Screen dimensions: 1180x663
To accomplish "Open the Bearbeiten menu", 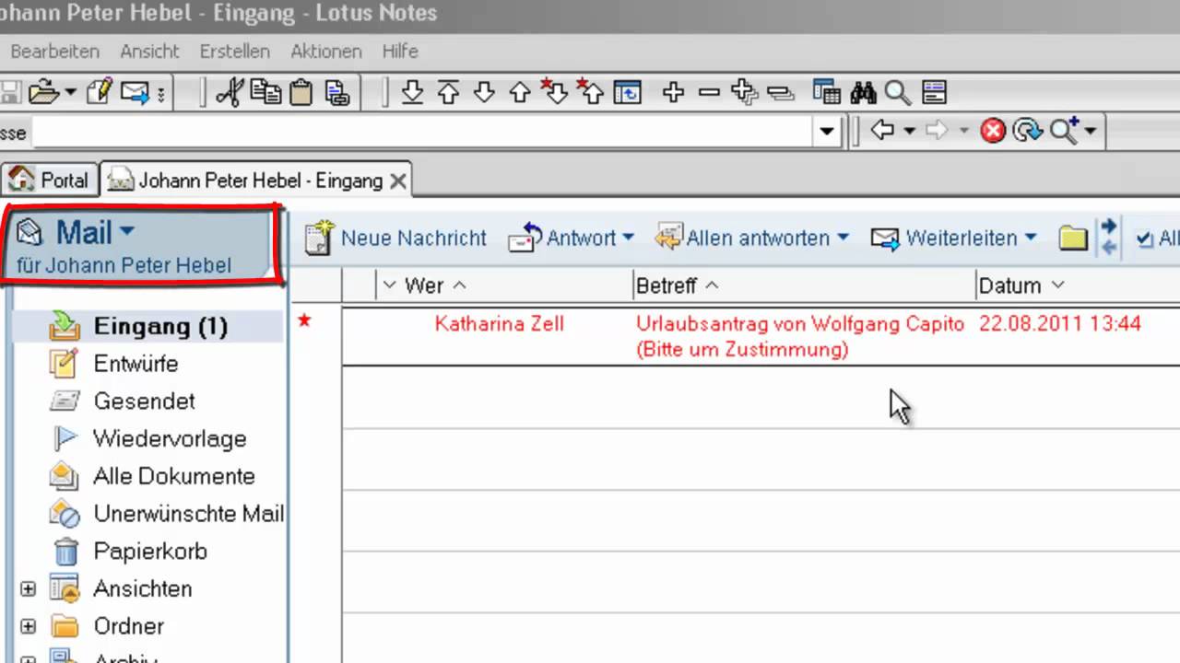I will pyautogui.click(x=55, y=52).
